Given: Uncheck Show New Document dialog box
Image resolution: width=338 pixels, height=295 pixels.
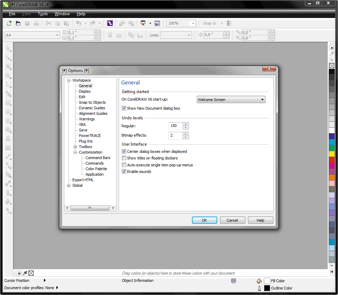Looking at the screenshot, I should (124, 108).
